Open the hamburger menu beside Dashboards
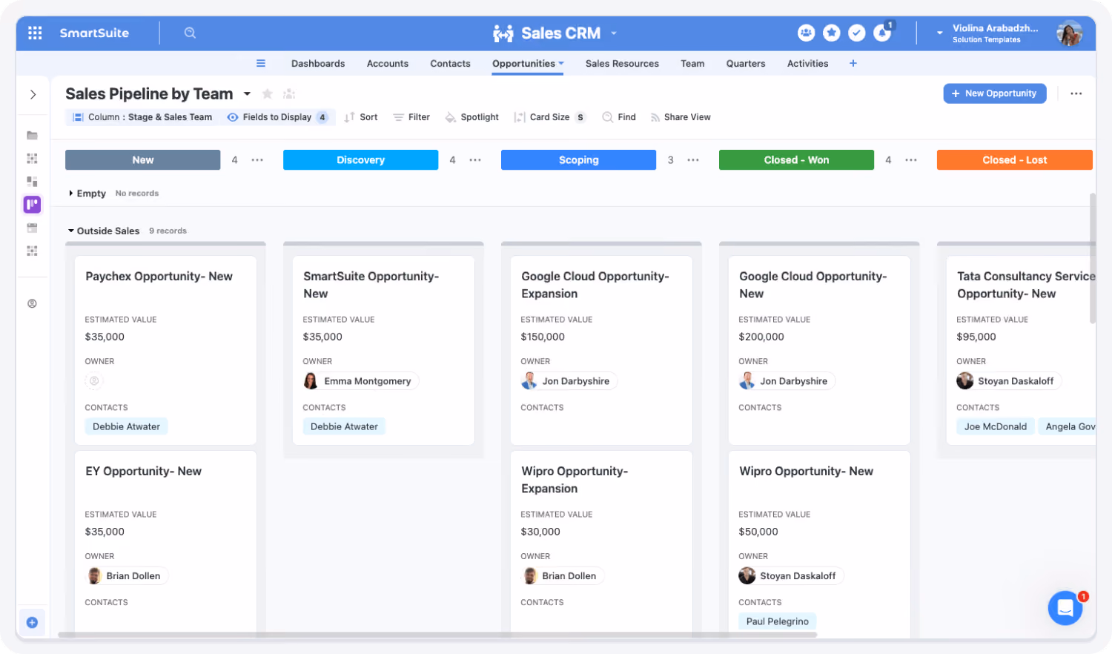This screenshot has height=654, width=1112. click(261, 63)
